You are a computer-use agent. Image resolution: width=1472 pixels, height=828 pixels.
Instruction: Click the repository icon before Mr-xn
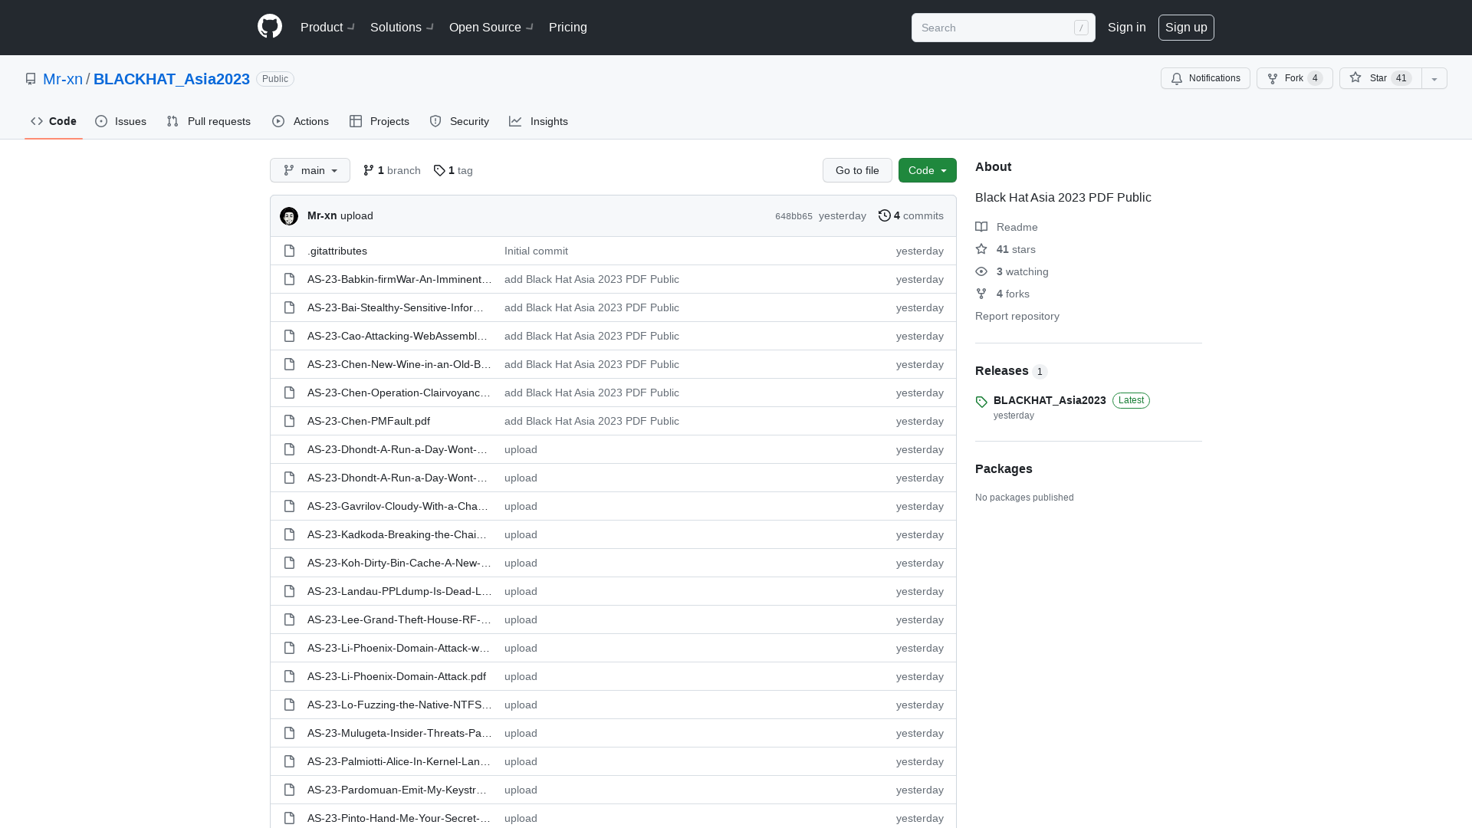coord(31,79)
